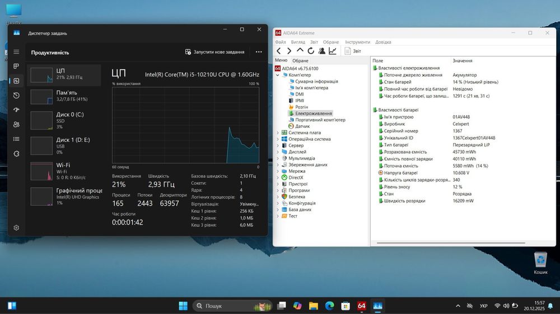Click AIDA64 Up level arrow
This screenshot has width=560, height=314.
[300, 51]
